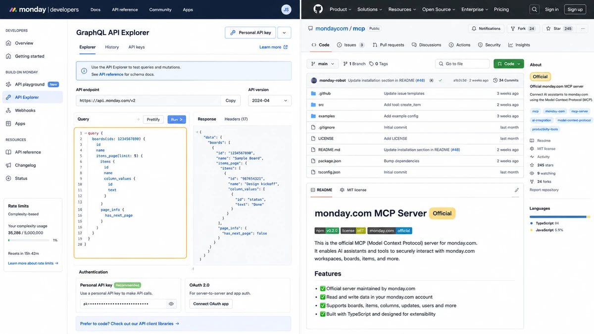The width and height of the screenshot is (594, 334).
Task: Click the Getting started icon in sidebar
Action: 8,56
